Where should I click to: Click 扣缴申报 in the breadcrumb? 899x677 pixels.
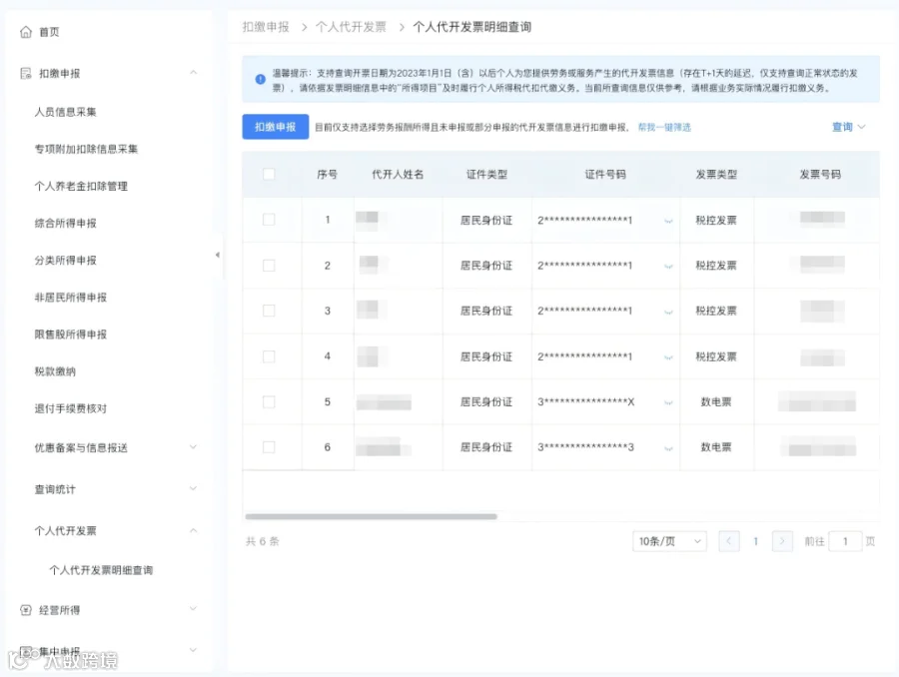click(x=266, y=27)
